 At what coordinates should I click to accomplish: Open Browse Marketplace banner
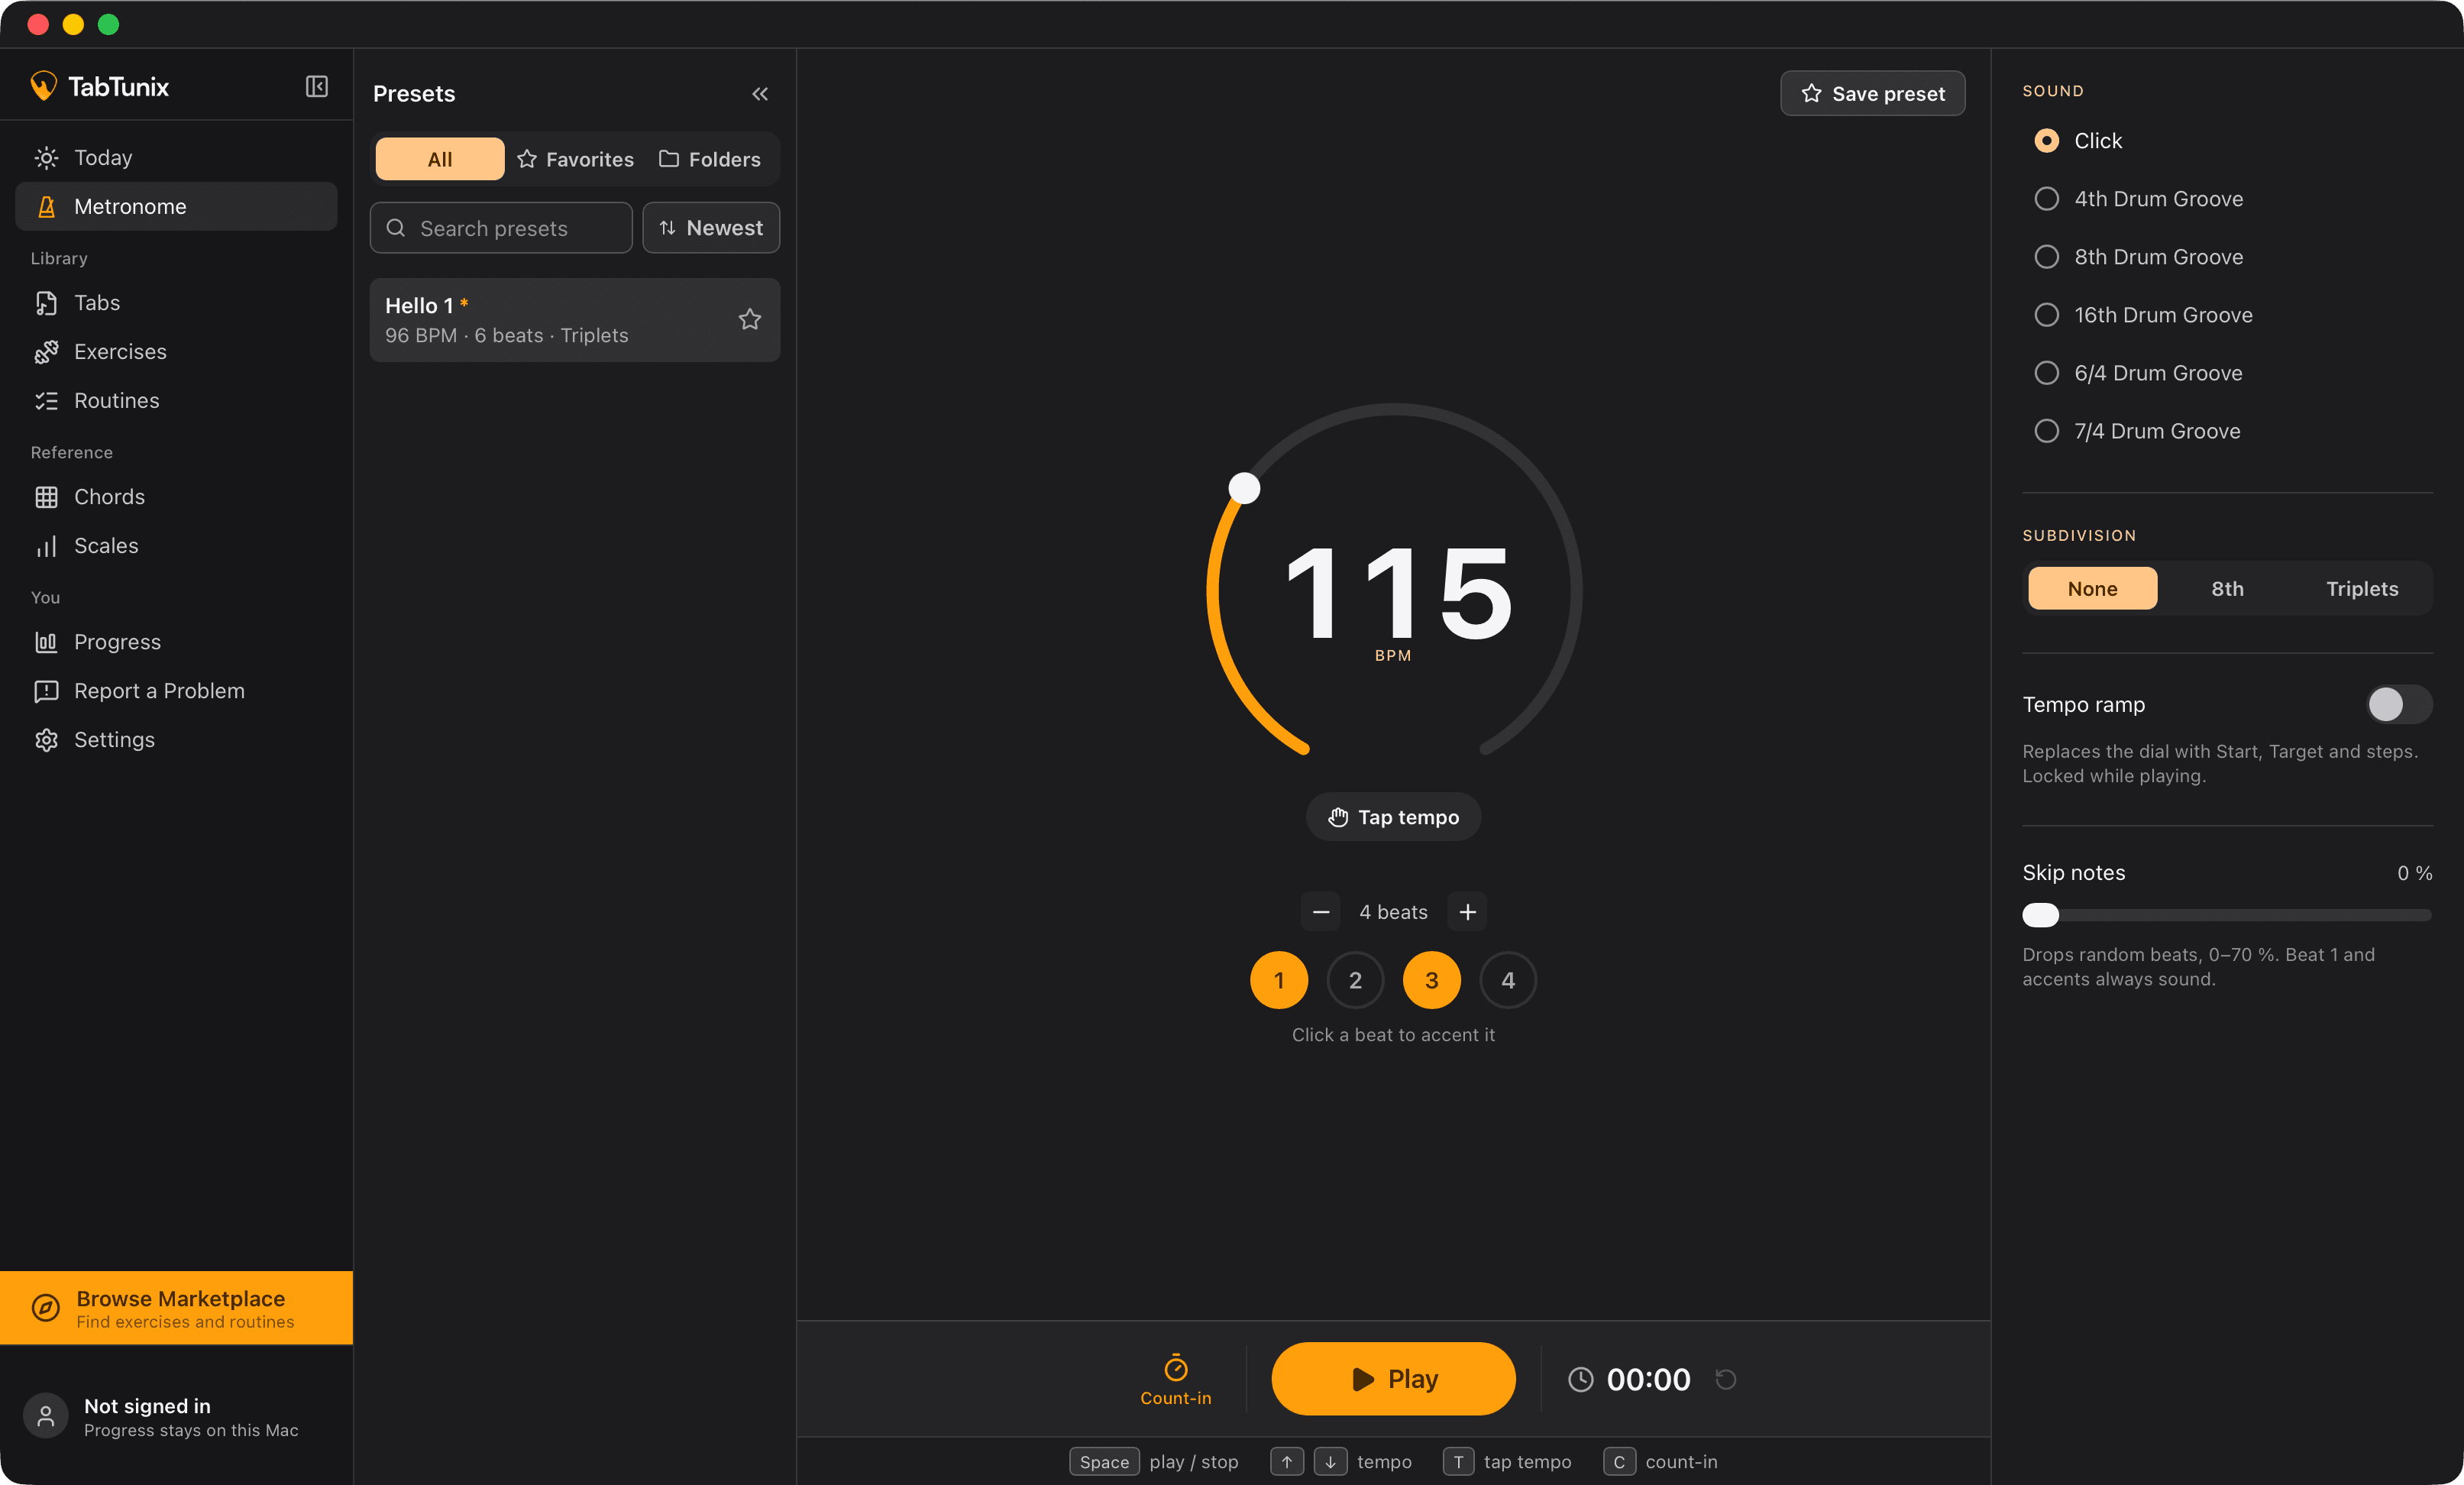coord(176,1309)
